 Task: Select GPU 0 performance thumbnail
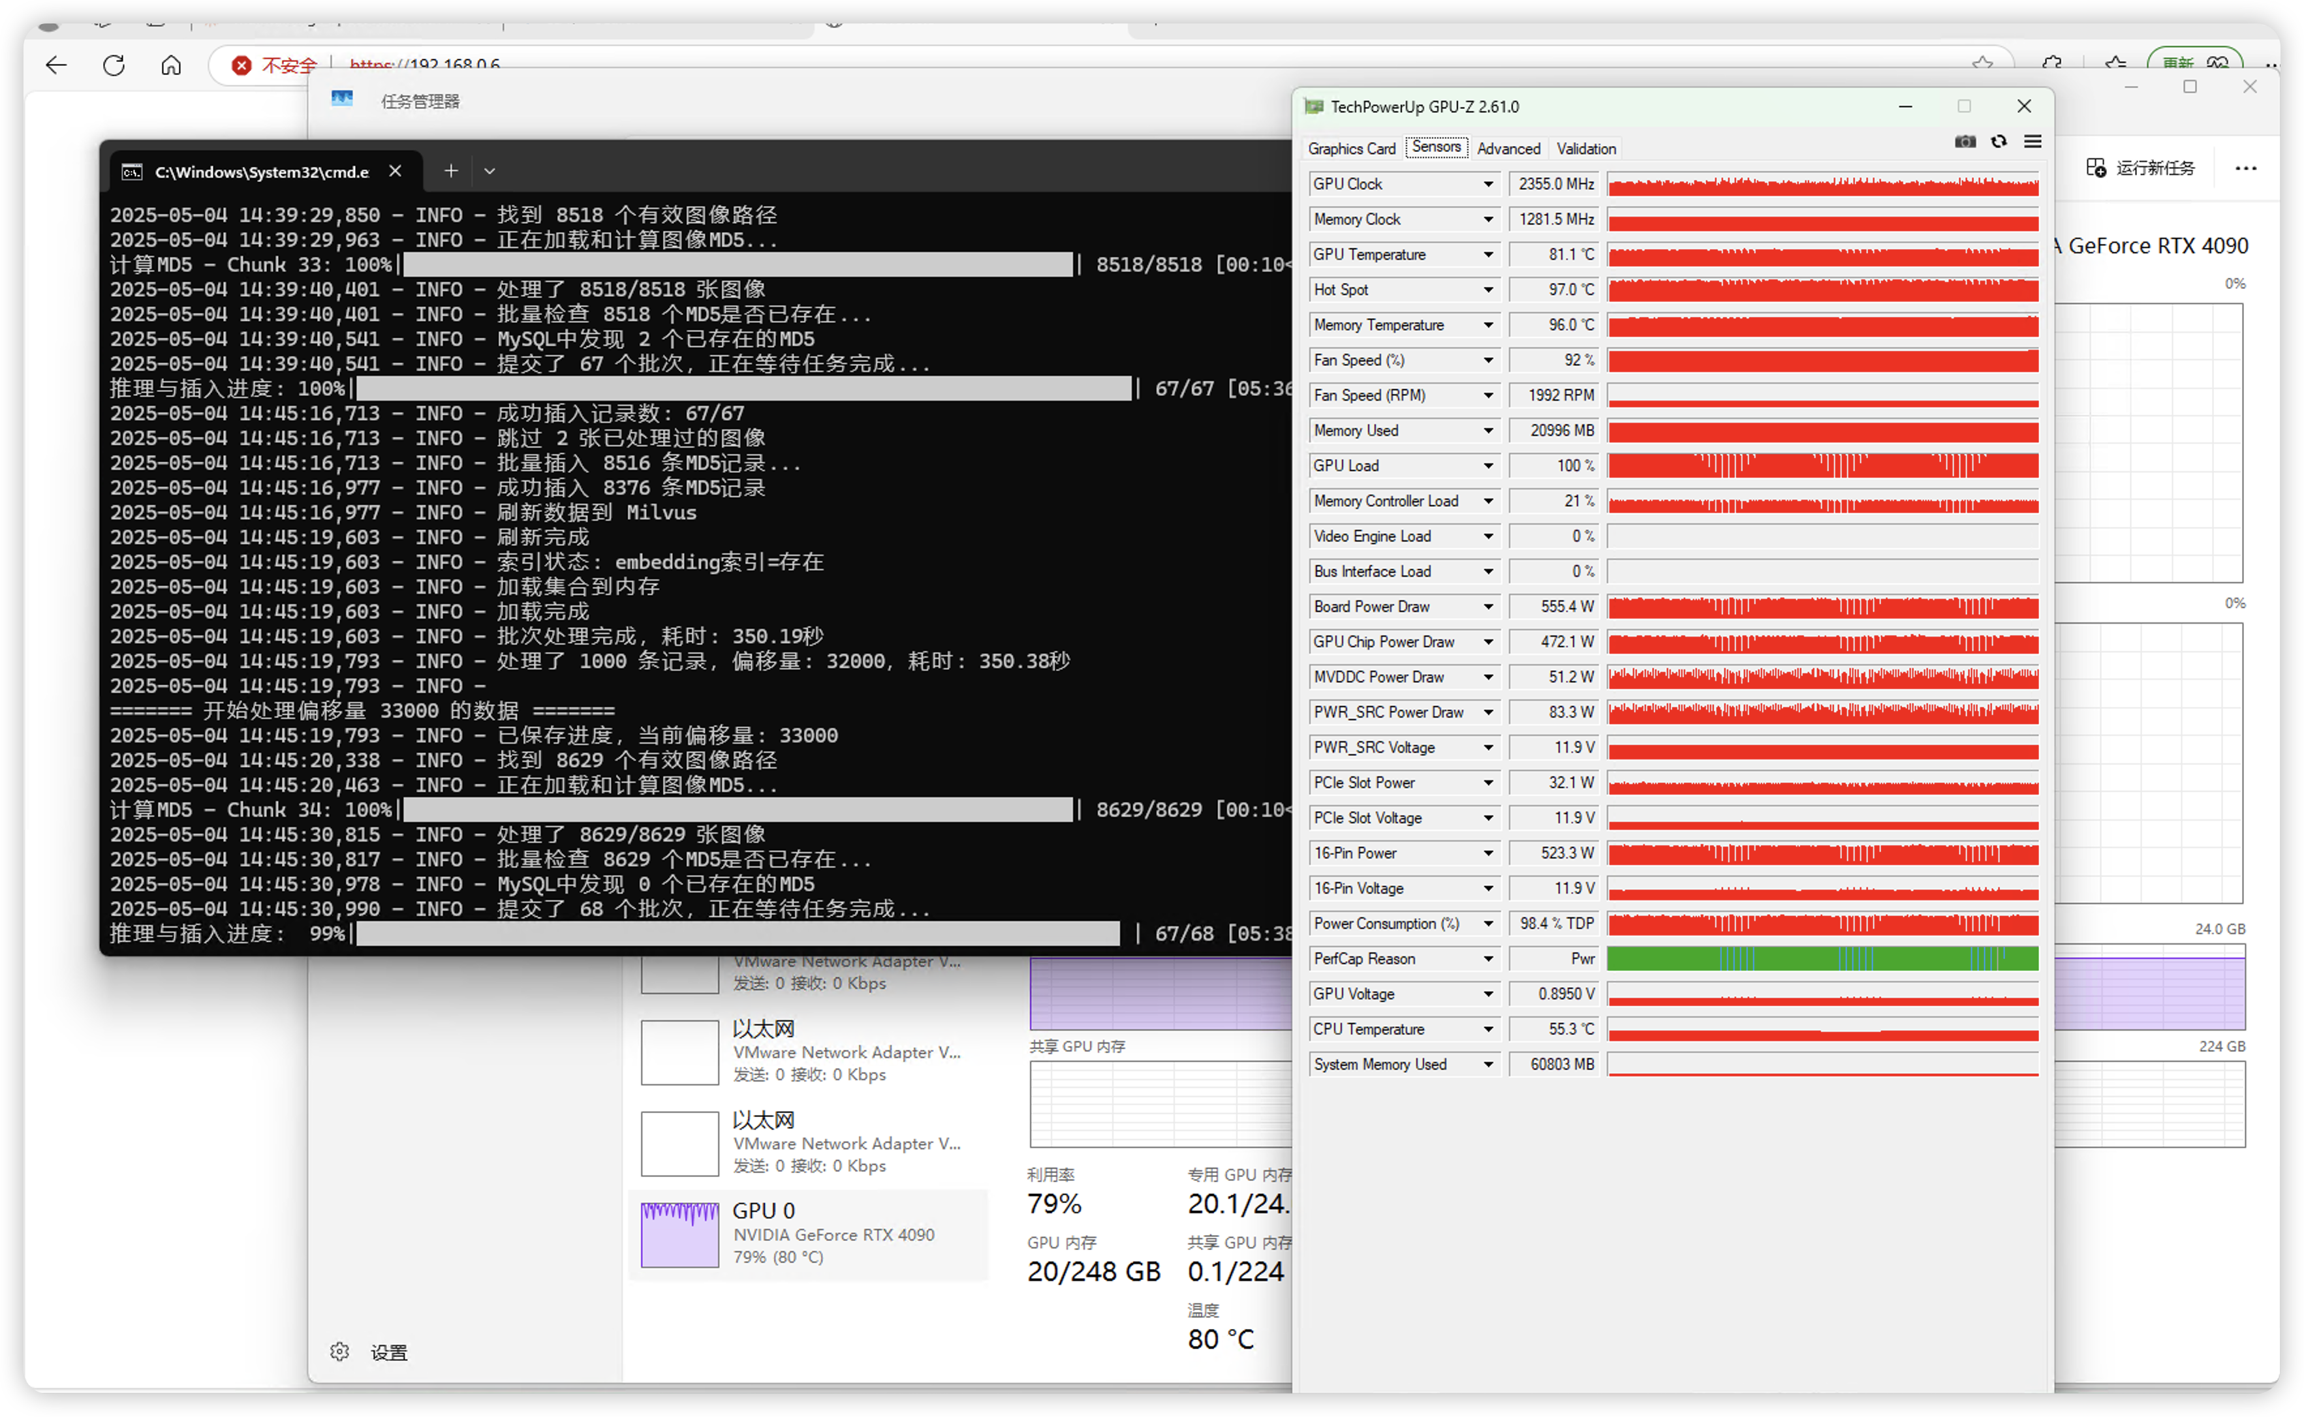pos(679,1234)
